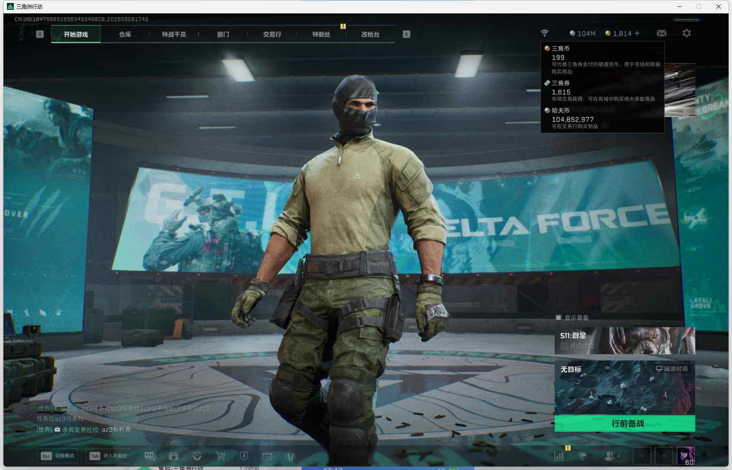
Task: Open the 特勤处 tab
Action: coord(321,34)
